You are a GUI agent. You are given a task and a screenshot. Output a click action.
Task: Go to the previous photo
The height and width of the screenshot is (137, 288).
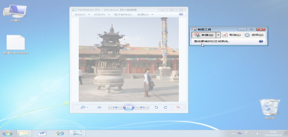pyautogui.click(x=115, y=107)
